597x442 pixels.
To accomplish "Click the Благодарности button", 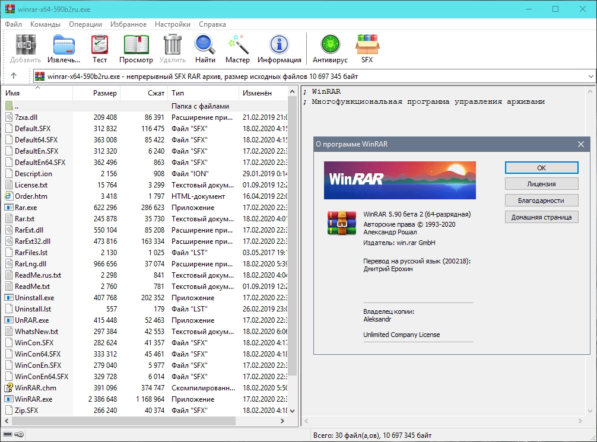I will click(x=541, y=201).
